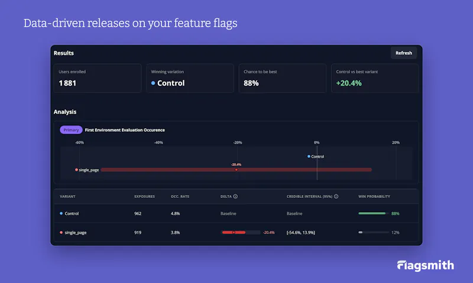Viewport: 473px width, 283px height.
Task: Click the single_page chart label
Action: click(x=89, y=170)
